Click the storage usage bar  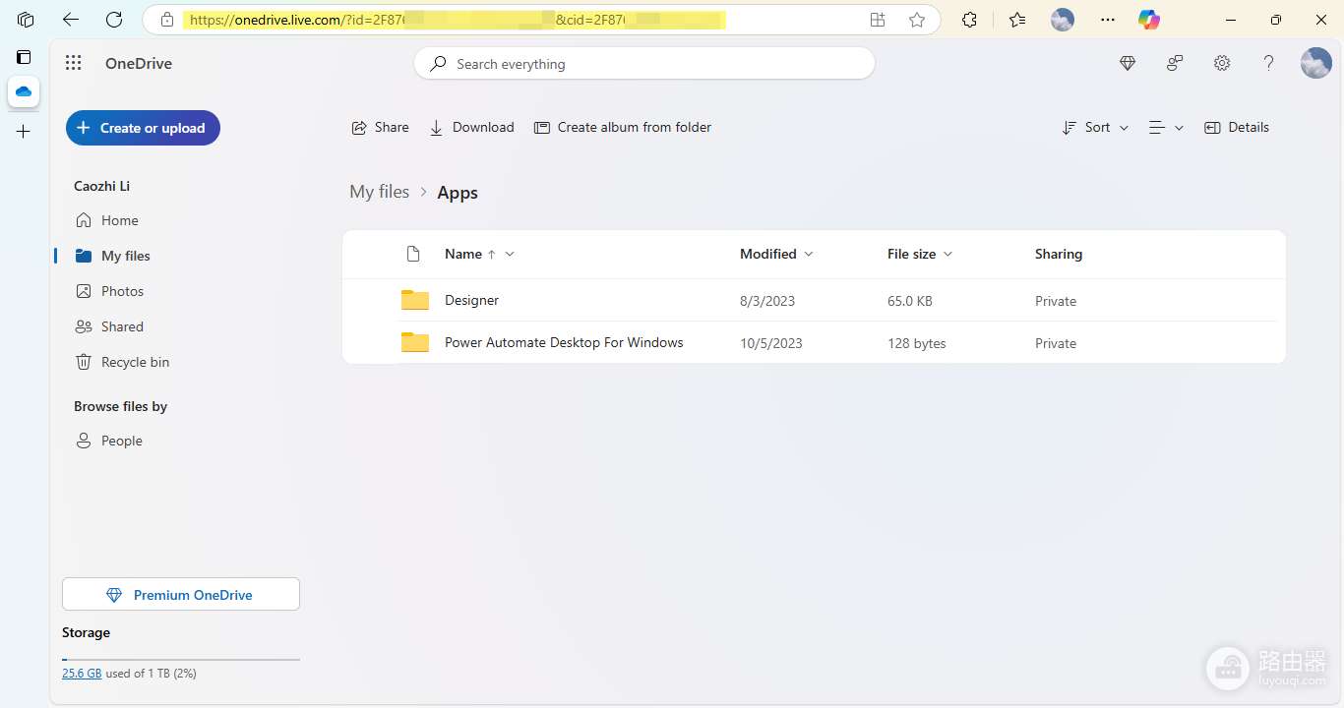pyautogui.click(x=181, y=659)
